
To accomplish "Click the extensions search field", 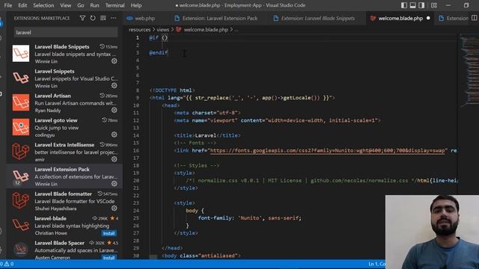I will [66, 32].
